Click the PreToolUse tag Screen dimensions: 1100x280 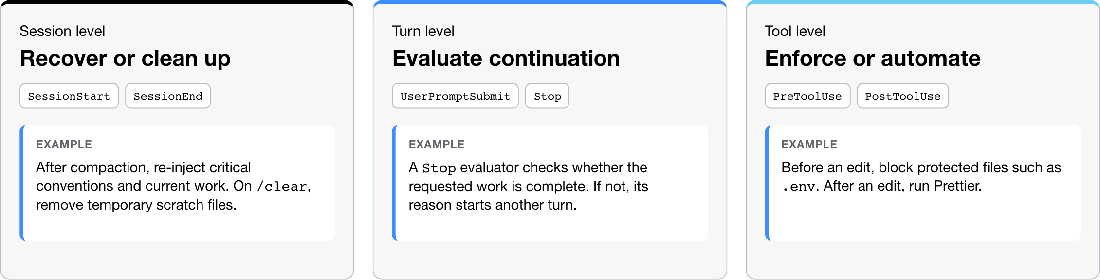(x=807, y=96)
